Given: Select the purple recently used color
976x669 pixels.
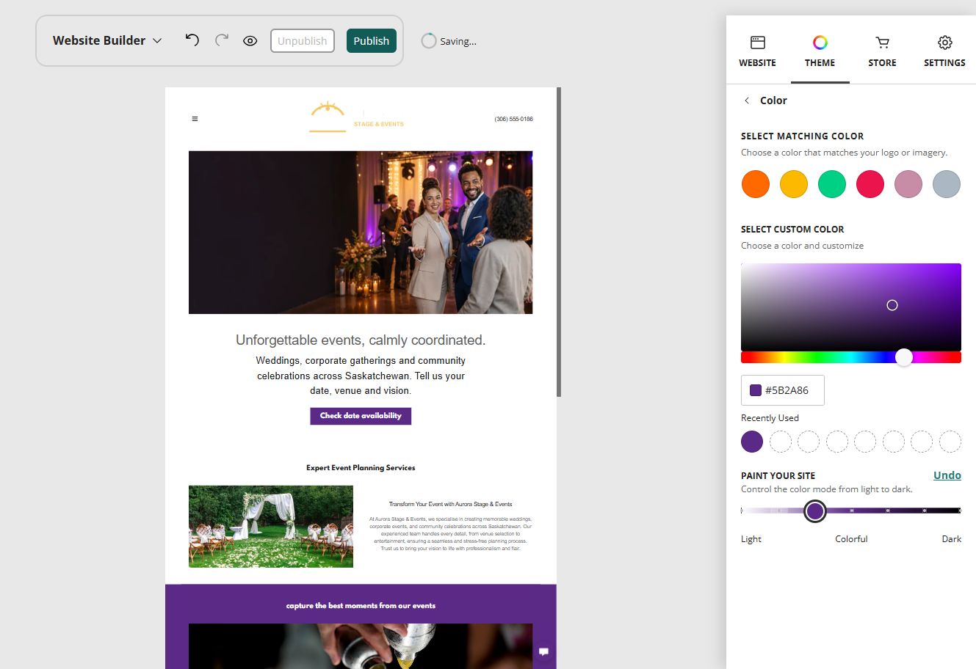Looking at the screenshot, I should click(x=752, y=442).
